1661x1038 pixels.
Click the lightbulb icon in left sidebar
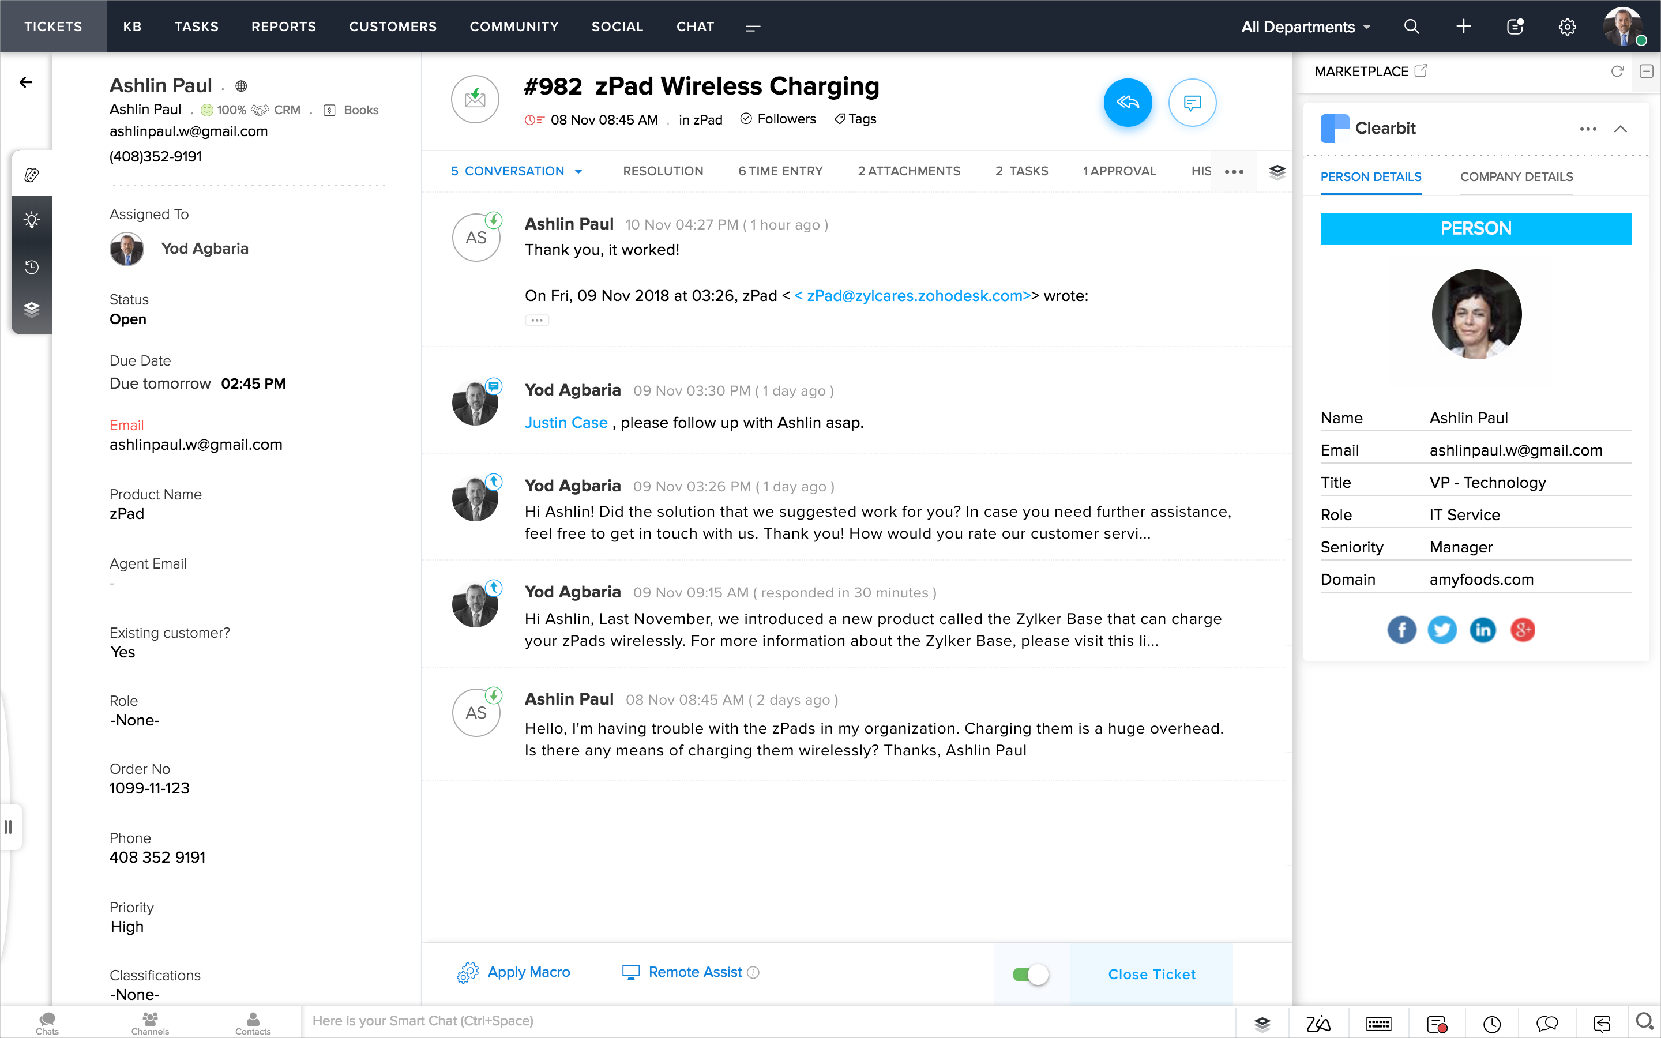32,220
